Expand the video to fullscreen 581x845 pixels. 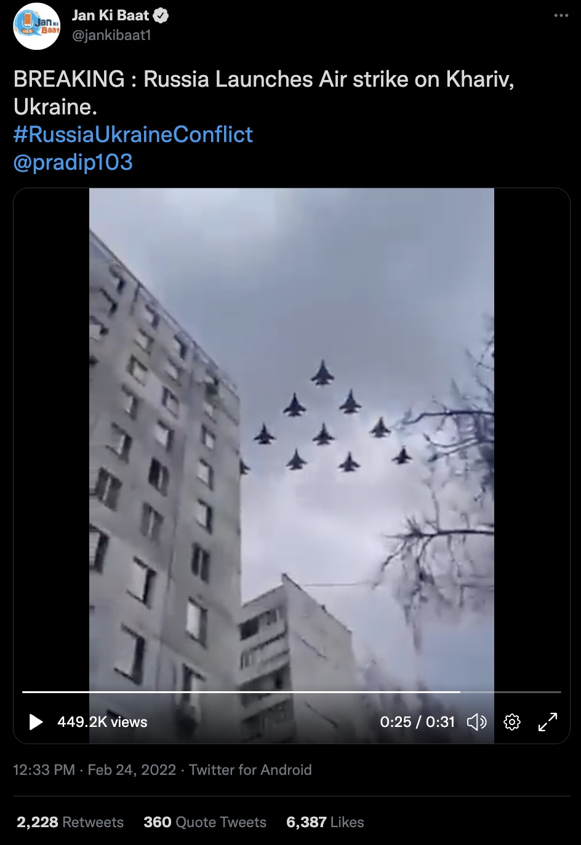pos(548,722)
